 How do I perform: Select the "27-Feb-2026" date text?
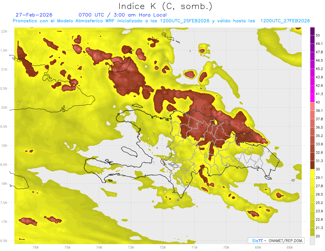(x=34, y=15)
